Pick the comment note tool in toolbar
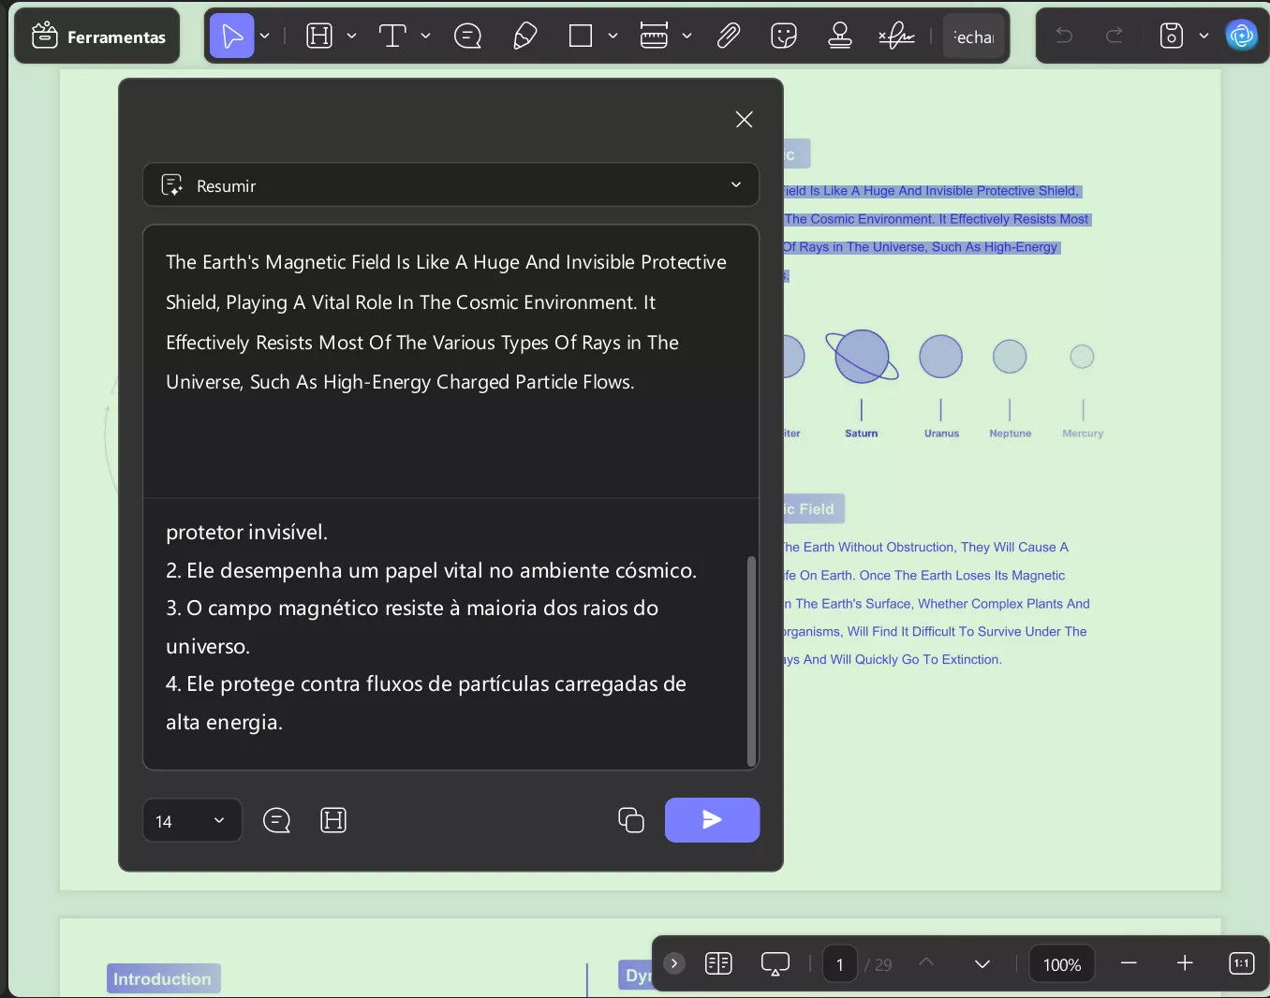 point(467,37)
